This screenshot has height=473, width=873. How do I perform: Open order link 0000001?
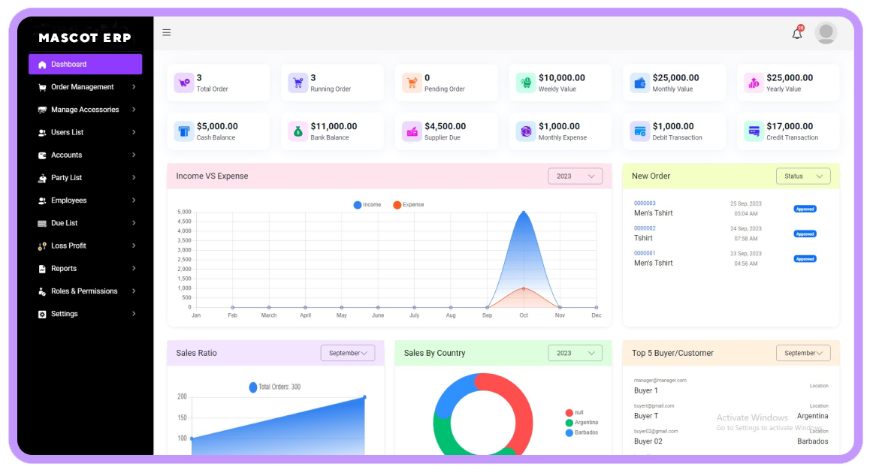(645, 253)
